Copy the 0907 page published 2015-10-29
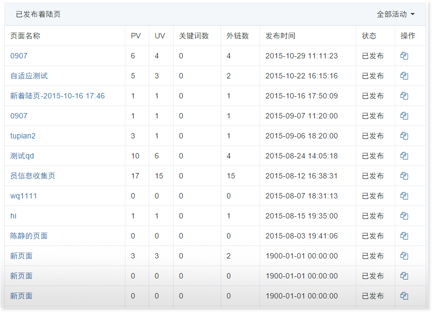The image size is (432, 312). [x=404, y=56]
